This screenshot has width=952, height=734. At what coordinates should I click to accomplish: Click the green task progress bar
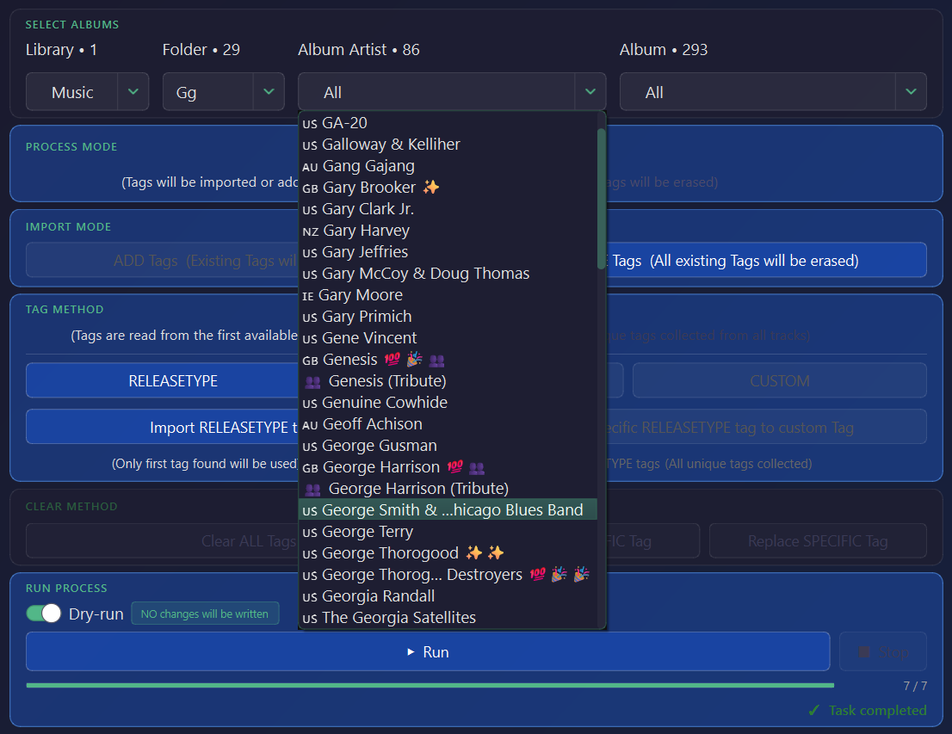pyautogui.click(x=430, y=685)
